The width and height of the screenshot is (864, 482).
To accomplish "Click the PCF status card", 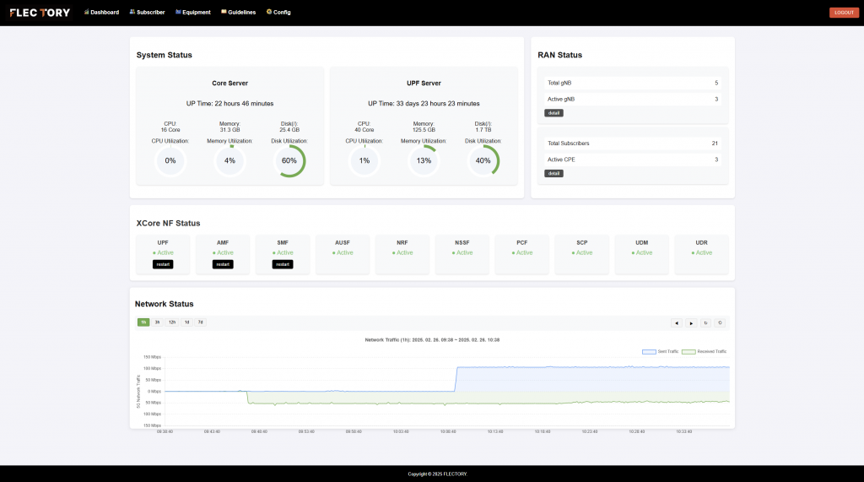I will 521,254.
